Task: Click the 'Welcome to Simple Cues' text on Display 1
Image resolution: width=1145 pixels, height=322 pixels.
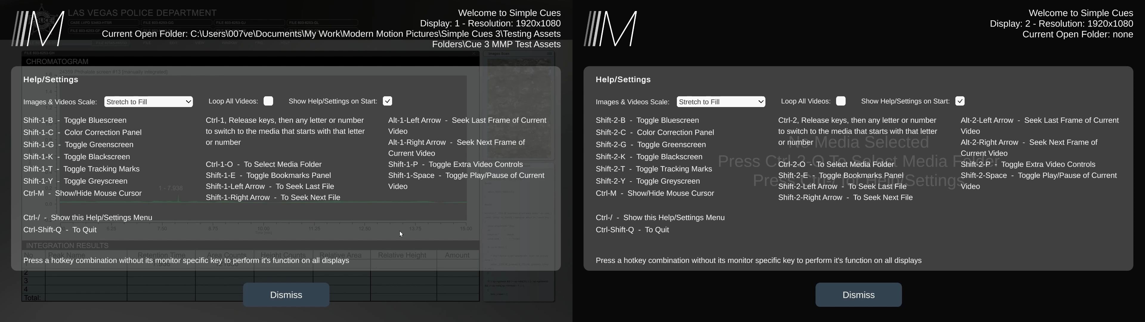Action: tap(509, 13)
